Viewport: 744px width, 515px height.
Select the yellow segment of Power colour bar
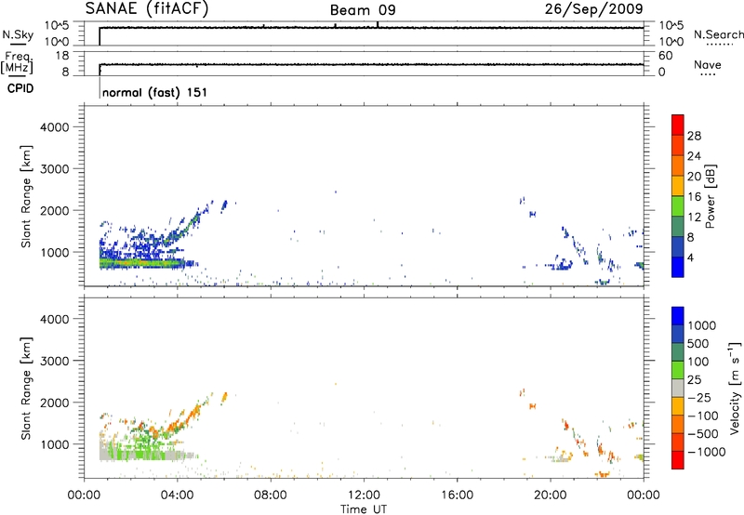[678, 185]
